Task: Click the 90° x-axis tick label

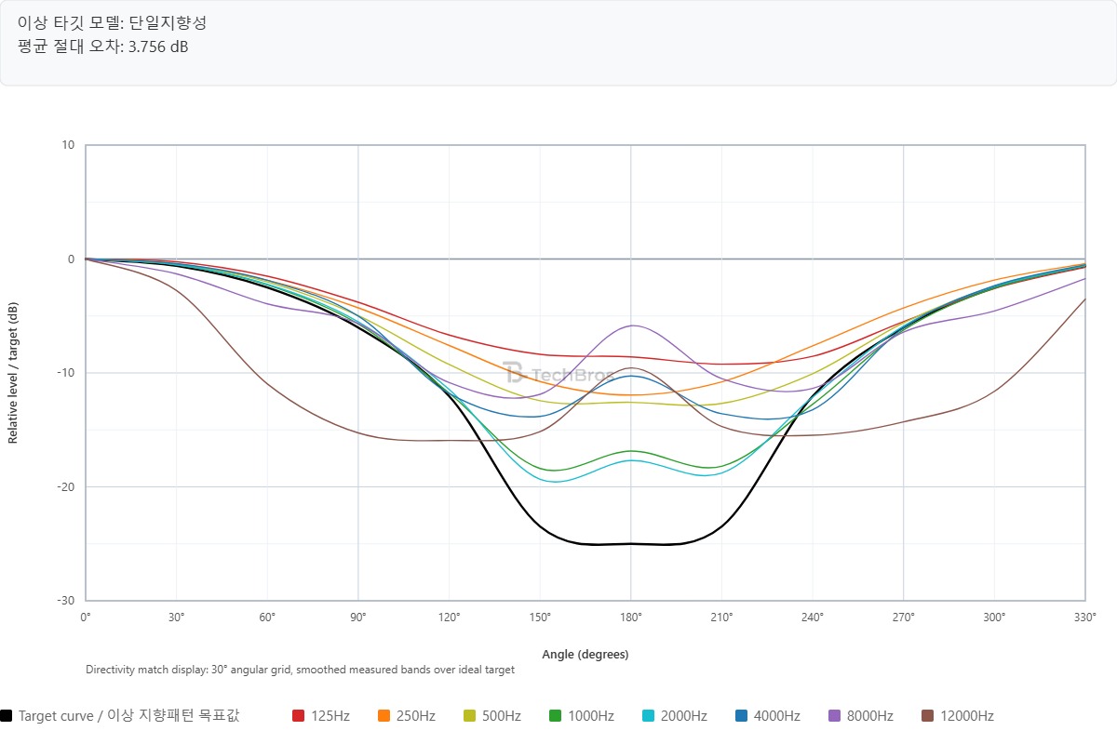Action: click(358, 617)
